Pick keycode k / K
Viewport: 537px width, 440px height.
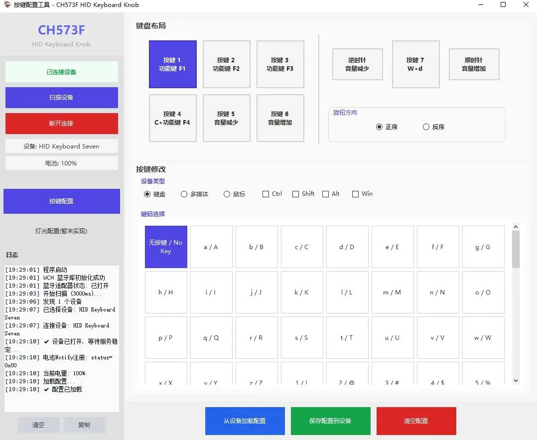pyautogui.click(x=302, y=293)
